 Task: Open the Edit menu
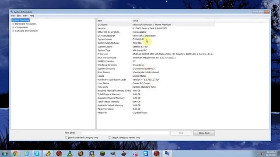(x=19, y=16)
